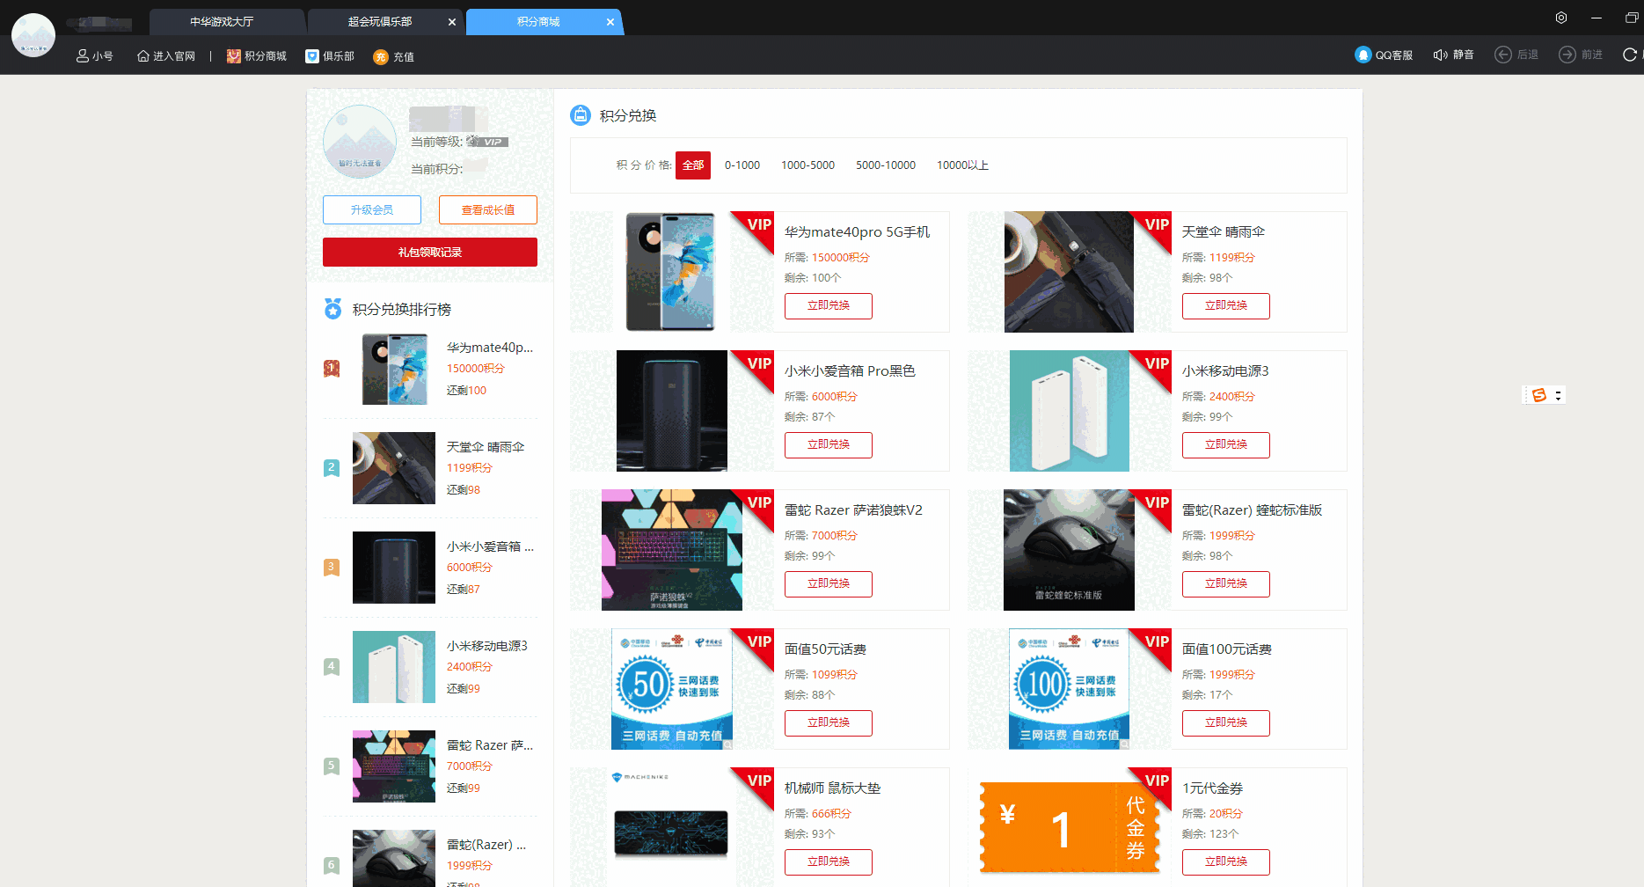
Task: Close the 积分商城 tab
Action: coord(610,22)
